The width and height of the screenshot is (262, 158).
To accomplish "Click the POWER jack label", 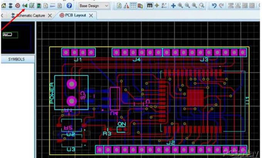I will tap(52, 93).
